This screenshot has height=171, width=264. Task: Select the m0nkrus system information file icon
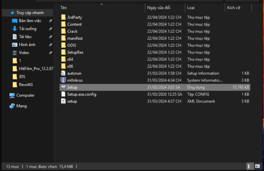tap(63, 80)
